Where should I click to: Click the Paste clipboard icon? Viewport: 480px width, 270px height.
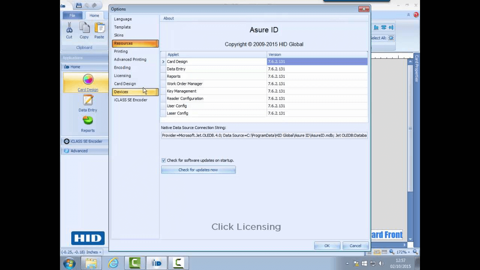point(99,28)
